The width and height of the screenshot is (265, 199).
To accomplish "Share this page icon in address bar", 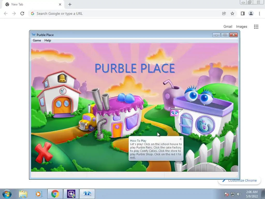I will click(224, 13).
